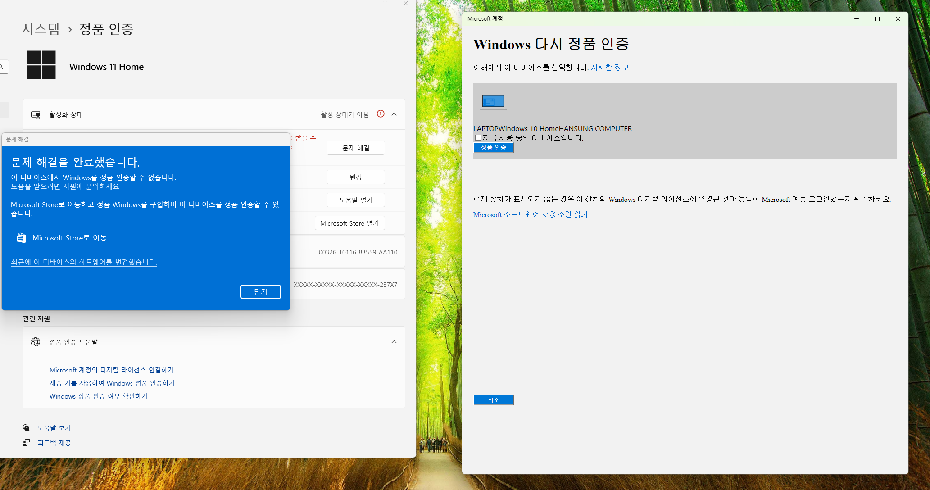Click the Windows 다시 정품 인증 heading
Viewport: 930px width, 490px height.
(x=551, y=44)
